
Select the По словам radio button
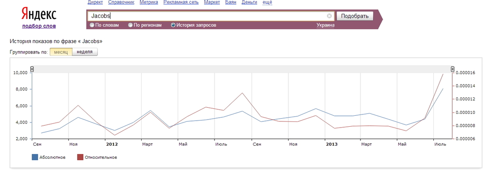click(92, 26)
